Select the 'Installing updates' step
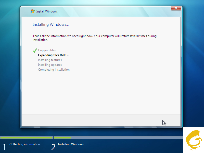The width and height of the screenshot is (204, 153). [x=50, y=65]
